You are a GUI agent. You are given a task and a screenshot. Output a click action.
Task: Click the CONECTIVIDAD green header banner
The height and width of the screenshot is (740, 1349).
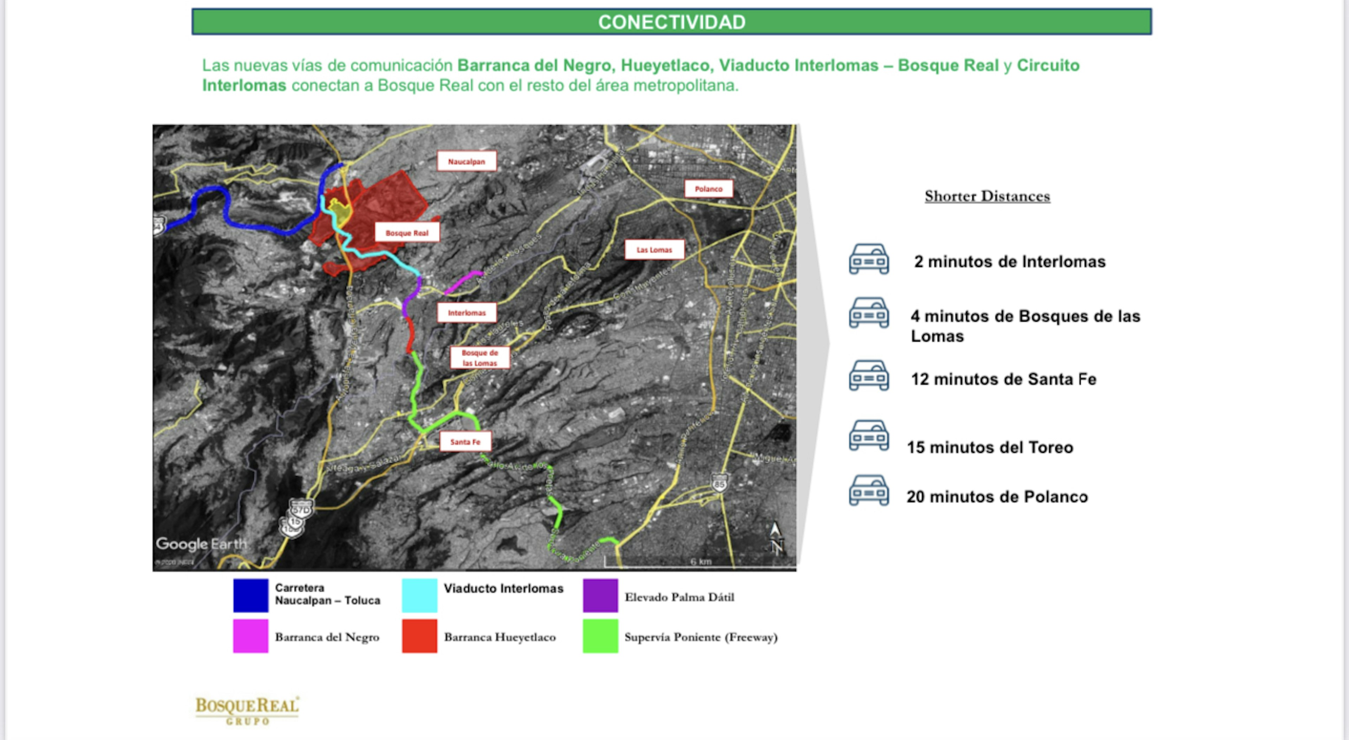coord(671,22)
